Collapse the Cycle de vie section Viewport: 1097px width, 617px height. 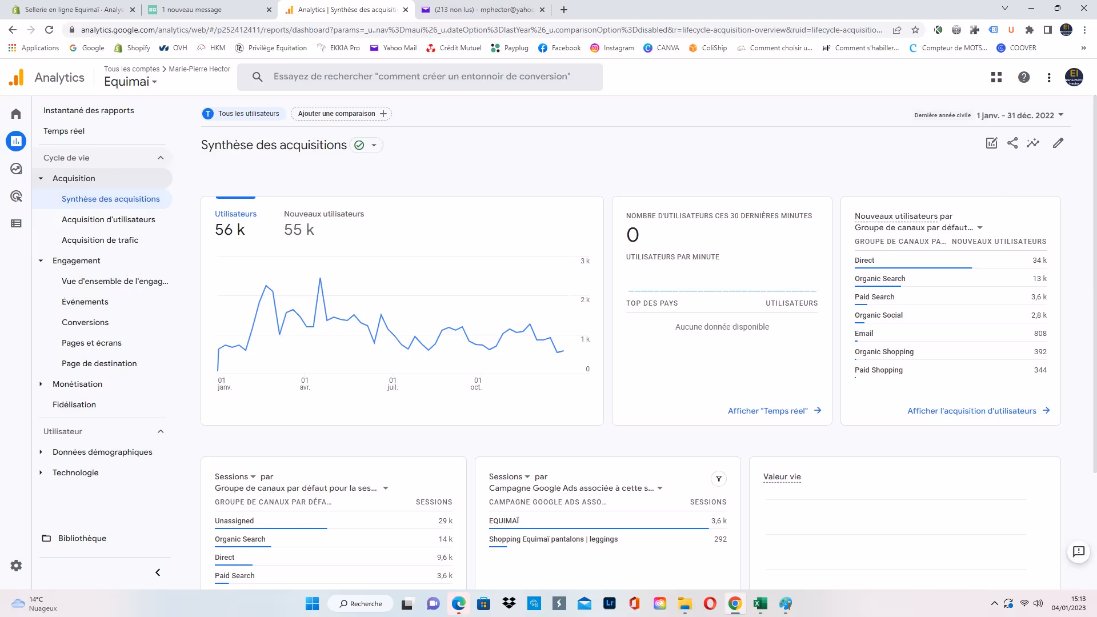point(161,158)
